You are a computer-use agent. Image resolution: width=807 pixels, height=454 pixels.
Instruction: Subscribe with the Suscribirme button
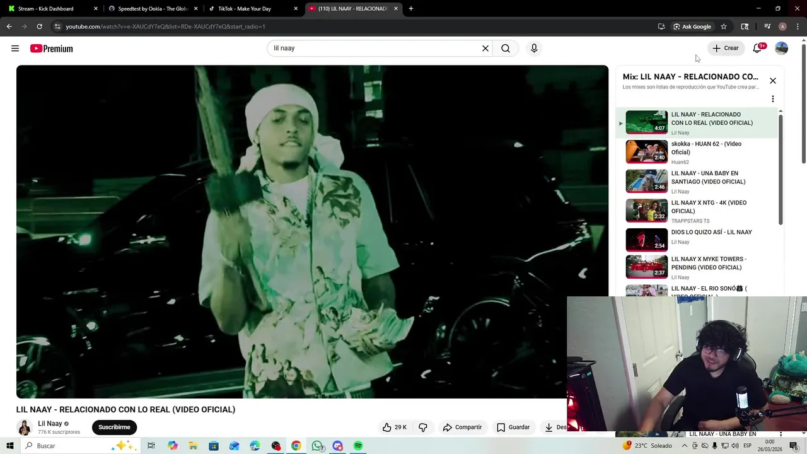pos(114,428)
